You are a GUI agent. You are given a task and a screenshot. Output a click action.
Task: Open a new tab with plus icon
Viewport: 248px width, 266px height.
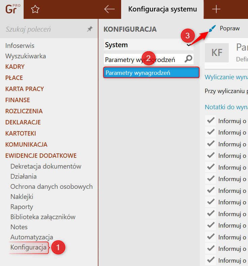(216, 9)
